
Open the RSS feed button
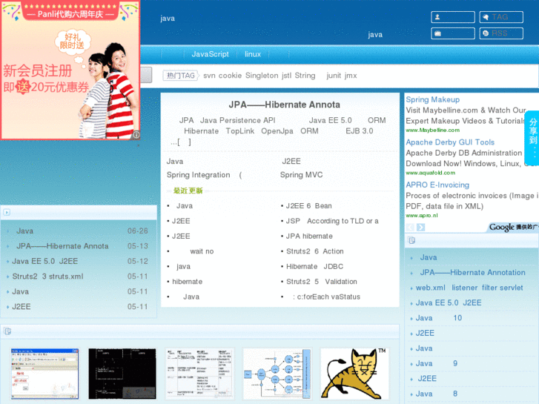point(501,33)
